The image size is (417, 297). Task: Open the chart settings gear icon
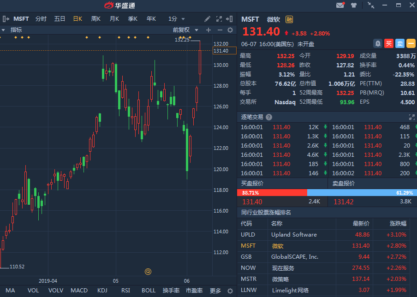click(230, 30)
